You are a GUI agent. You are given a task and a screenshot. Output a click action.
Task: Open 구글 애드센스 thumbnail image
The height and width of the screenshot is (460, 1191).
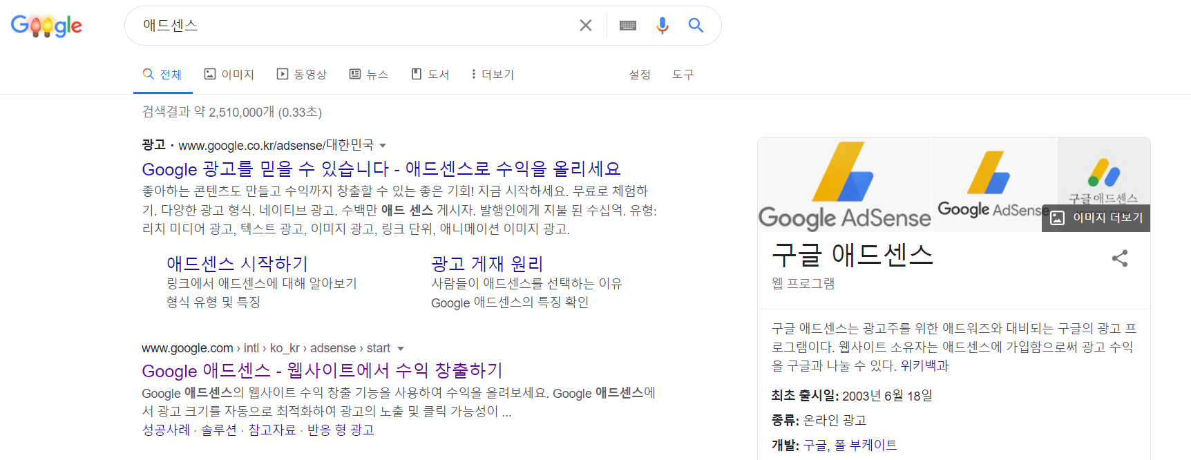click(x=1103, y=171)
